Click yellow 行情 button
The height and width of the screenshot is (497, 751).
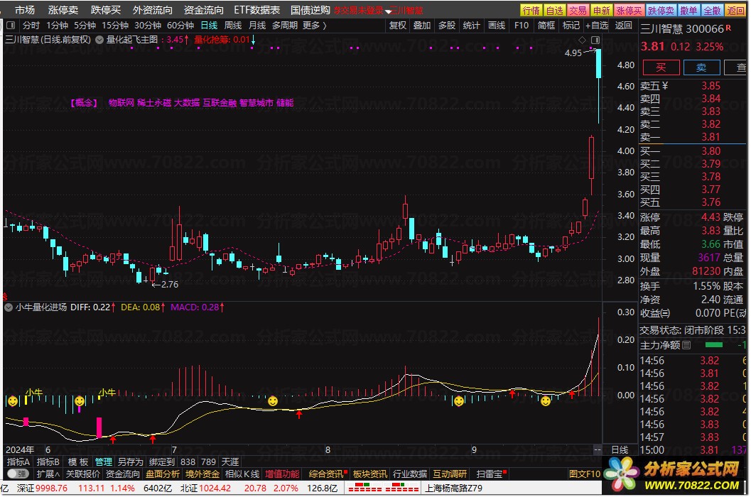coord(531,11)
